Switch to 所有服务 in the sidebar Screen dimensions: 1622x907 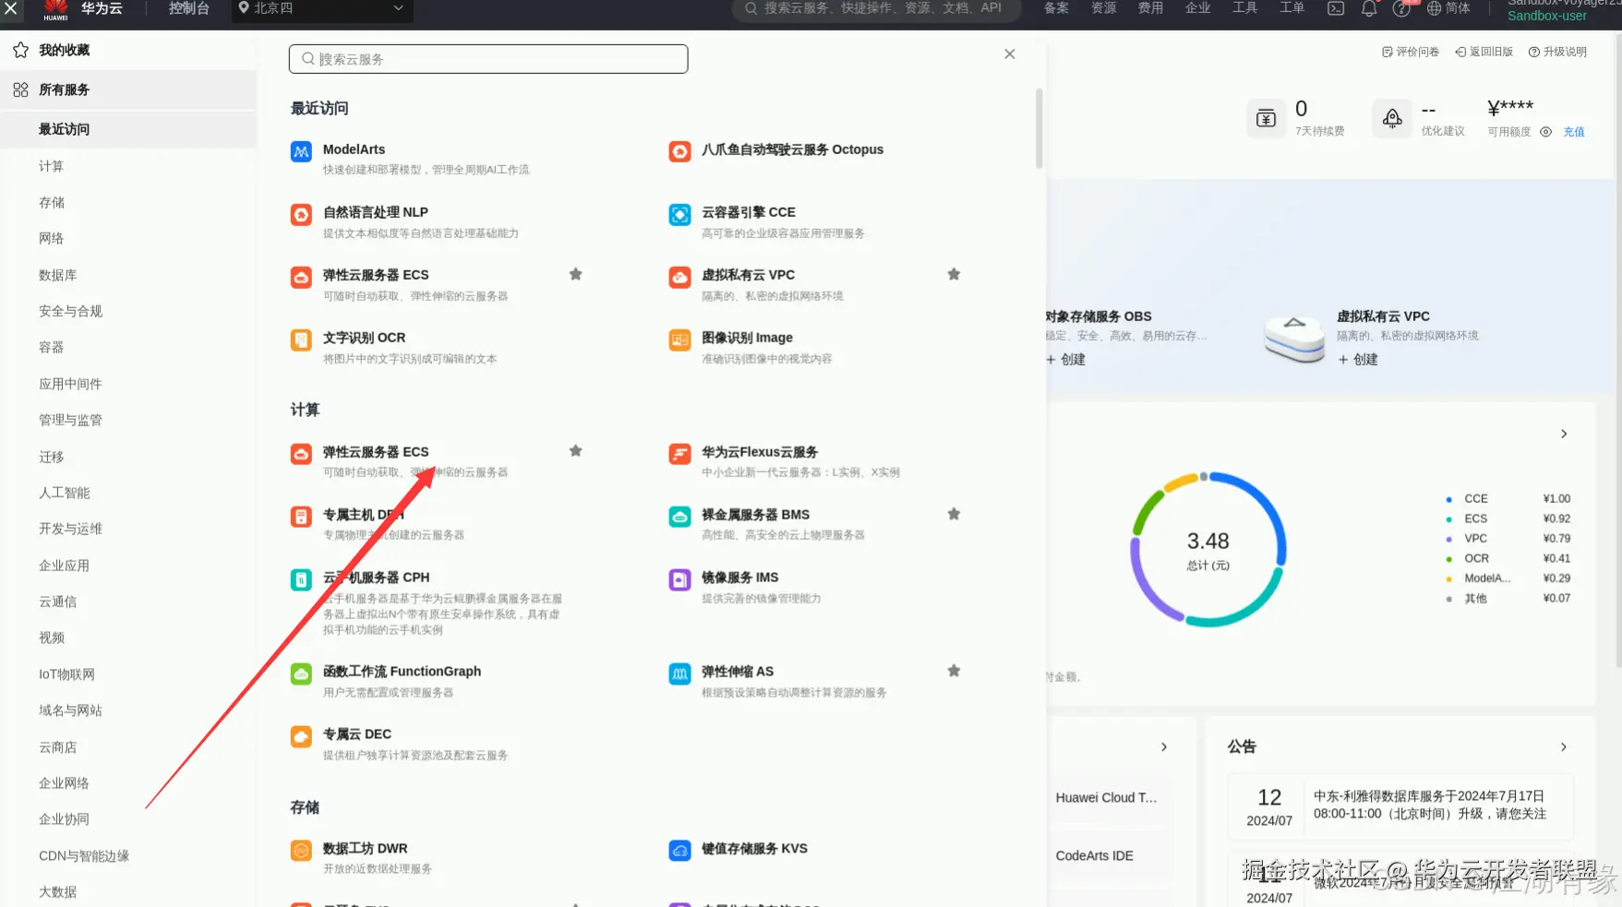point(63,90)
